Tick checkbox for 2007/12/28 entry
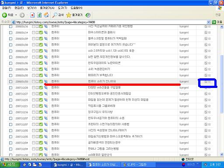 10,87
